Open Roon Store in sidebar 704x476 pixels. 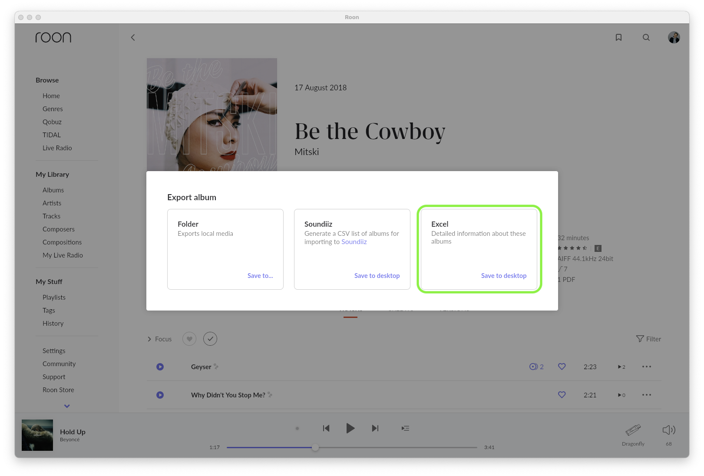coord(58,390)
